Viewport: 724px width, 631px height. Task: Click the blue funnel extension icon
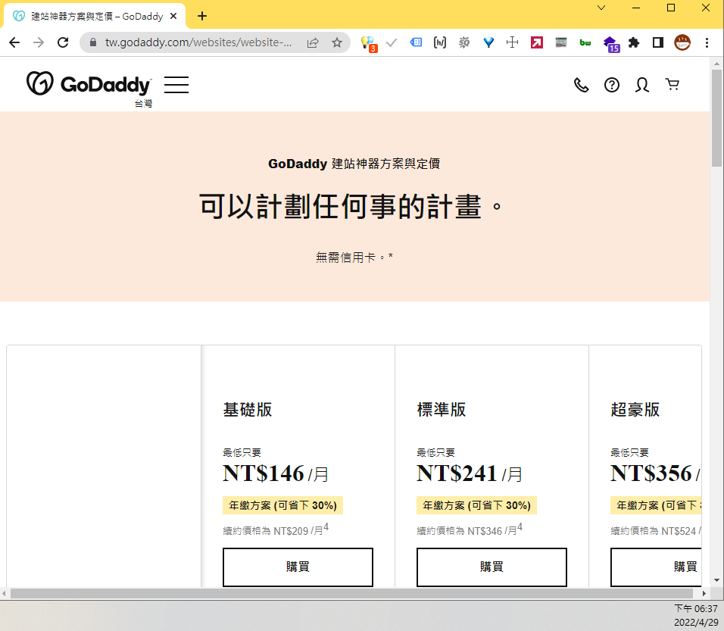coord(488,42)
